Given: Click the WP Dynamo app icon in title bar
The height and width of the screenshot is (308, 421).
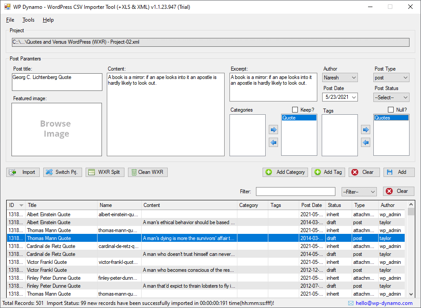Looking at the screenshot, I should tap(7, 7).
